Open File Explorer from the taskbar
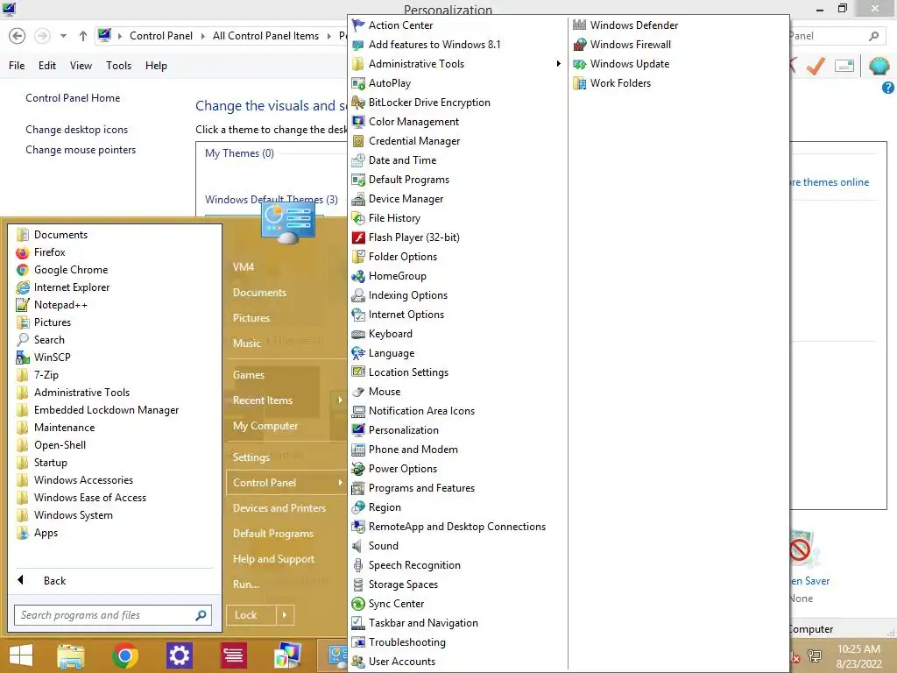This screenshot has width=897, height=673. [71, 655]
